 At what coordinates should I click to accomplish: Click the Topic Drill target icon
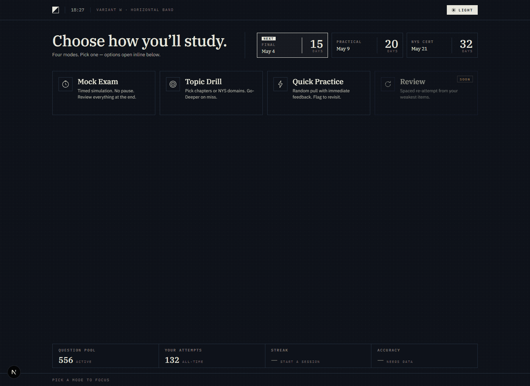point(173,84)
